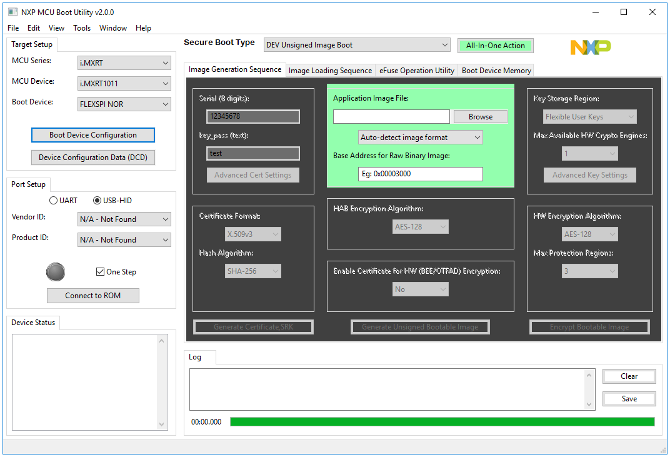Viewport: 670px width, 457px height.
Task: Click the All-In-One Action button
Action: click(495, 46)
